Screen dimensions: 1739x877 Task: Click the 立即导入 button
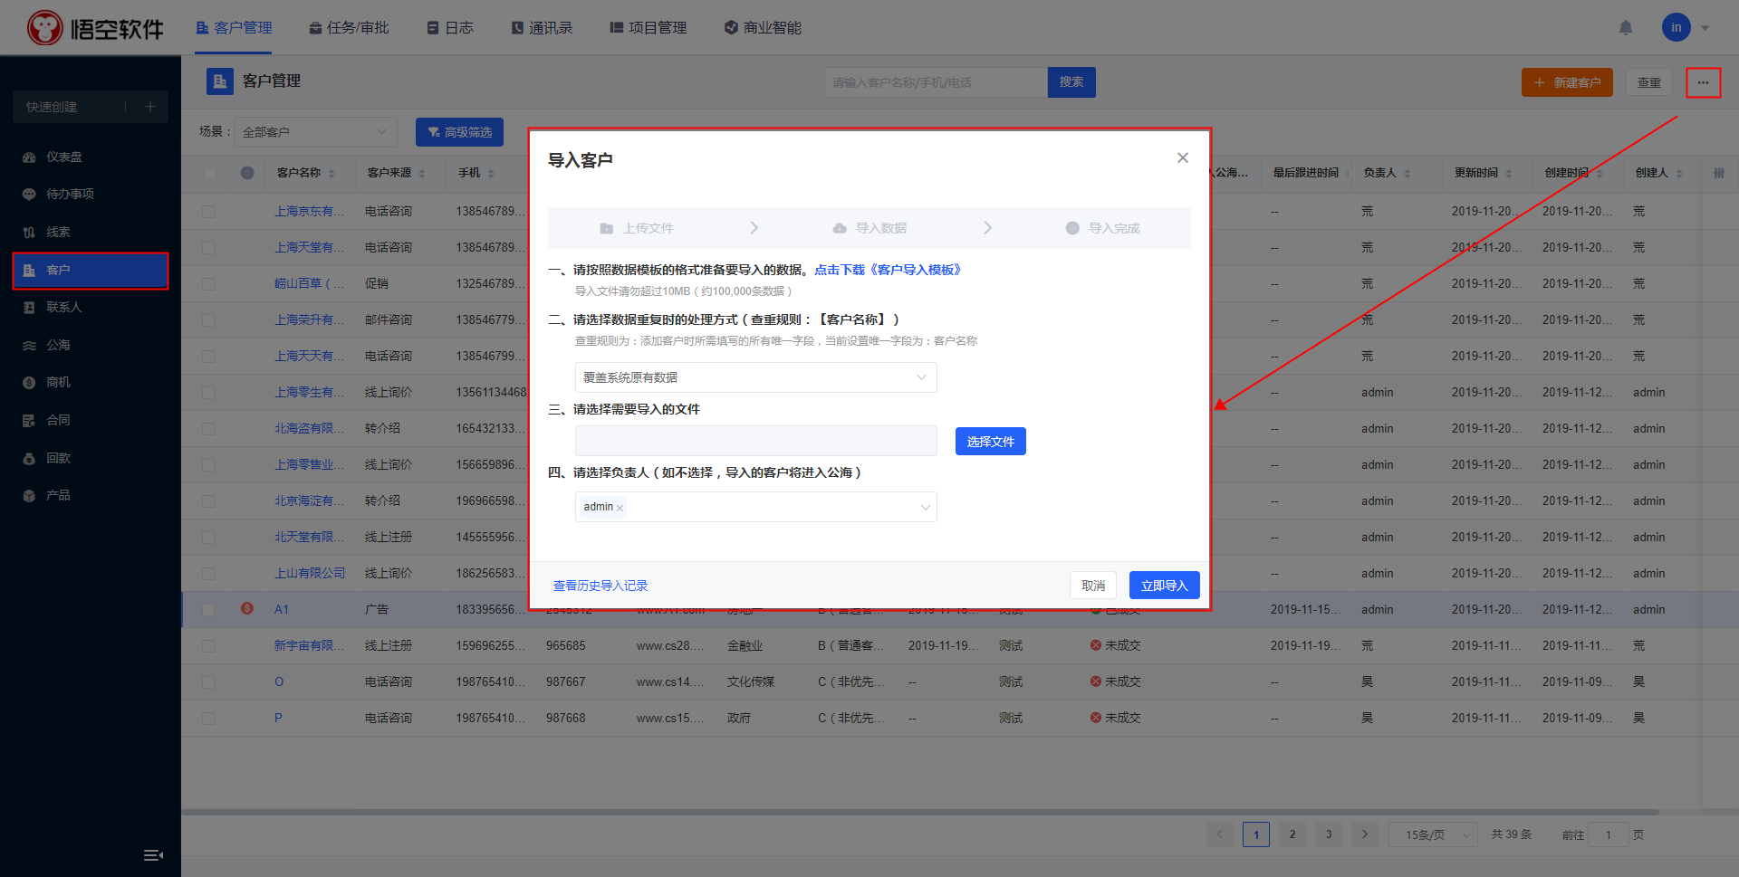pyautogui.click(x=1164, y=586)
